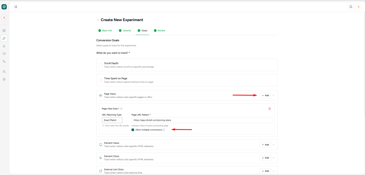
Task: Click the "Create New Experiment" heading
Action: [122, 20]
